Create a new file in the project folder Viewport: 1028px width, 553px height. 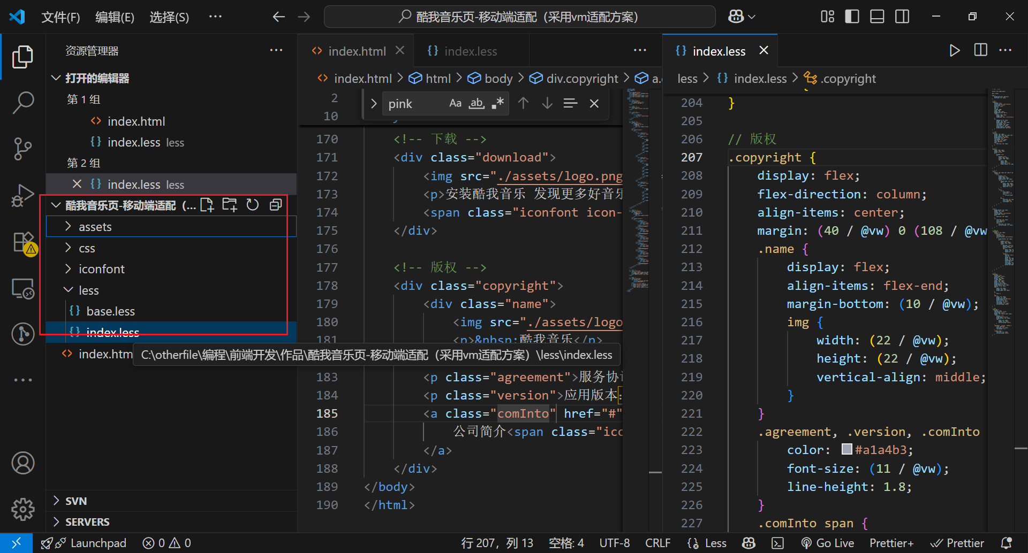coord(207,205)
